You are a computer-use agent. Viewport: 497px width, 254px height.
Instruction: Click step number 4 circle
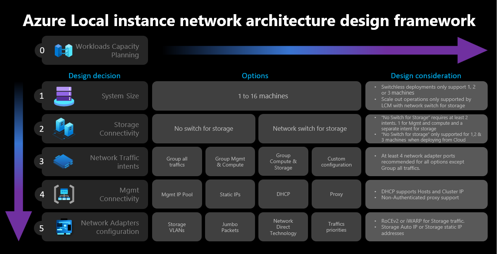[x=42, y=194]
